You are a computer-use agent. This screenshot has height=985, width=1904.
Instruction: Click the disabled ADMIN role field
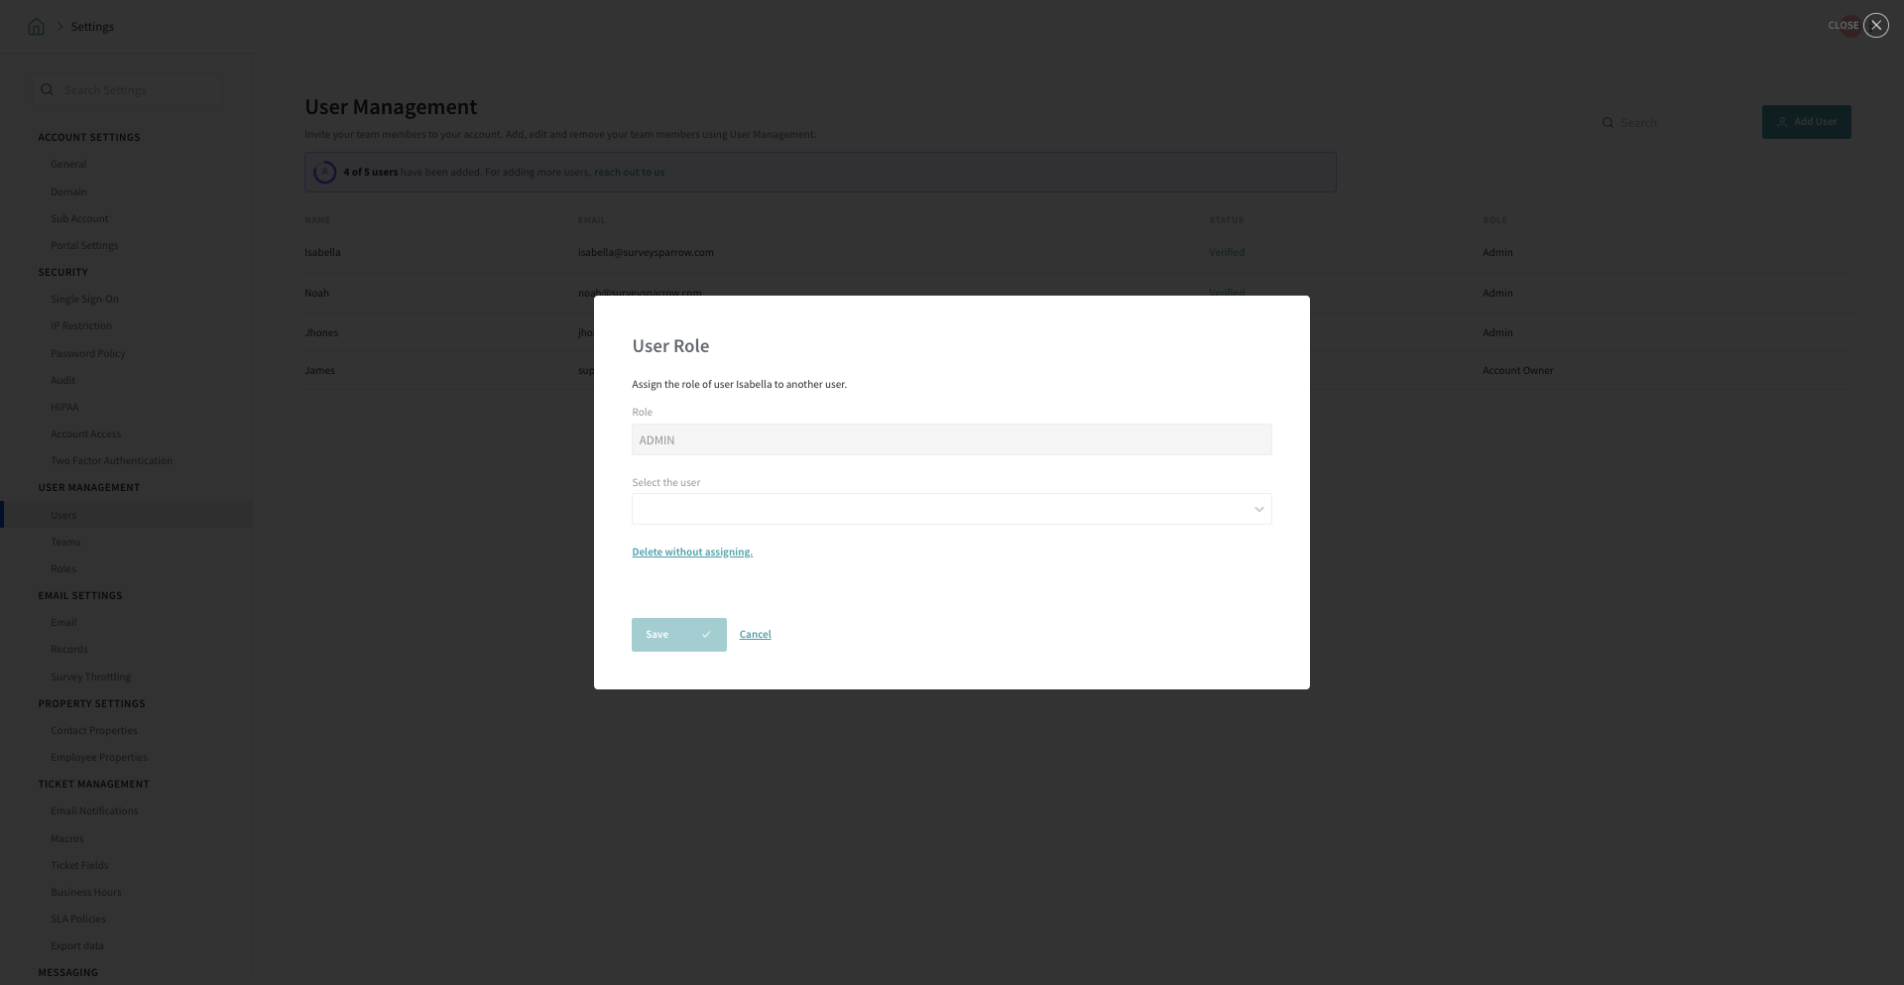951,440
